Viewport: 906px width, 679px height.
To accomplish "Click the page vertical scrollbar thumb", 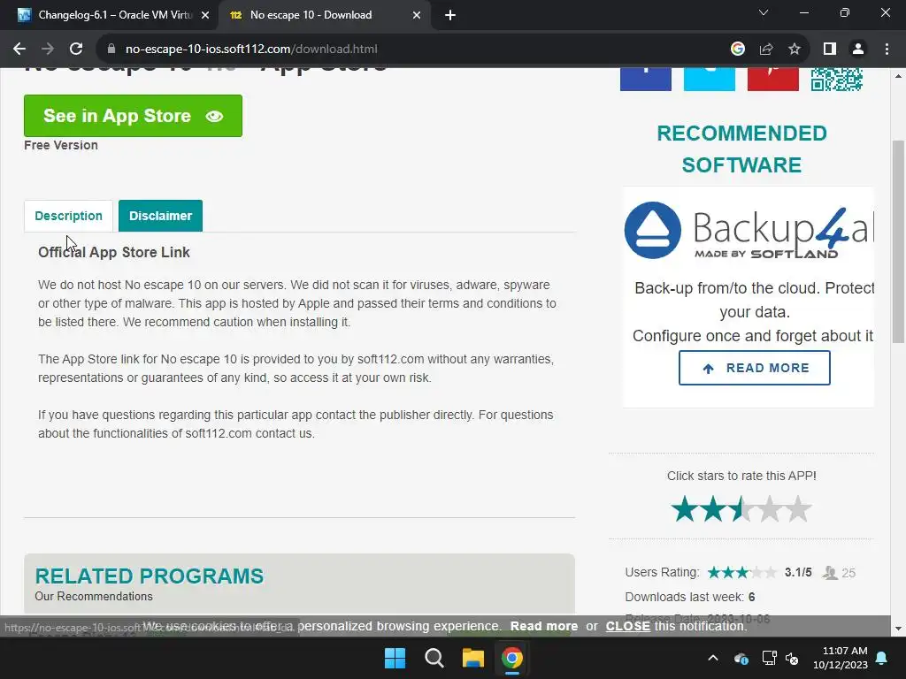I will 899,241.
